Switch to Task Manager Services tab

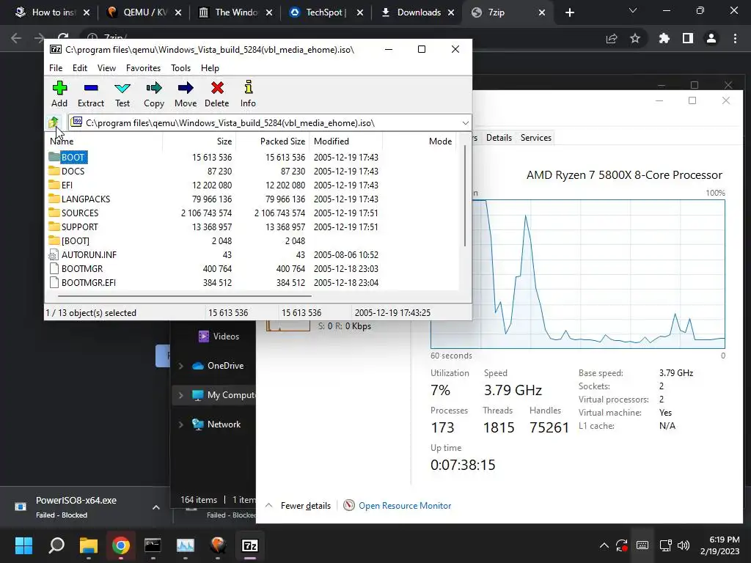[x=535, y=137]
